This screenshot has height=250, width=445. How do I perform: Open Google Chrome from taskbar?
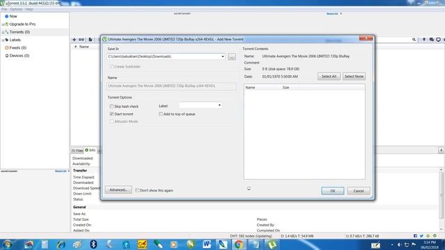[238, 244]
